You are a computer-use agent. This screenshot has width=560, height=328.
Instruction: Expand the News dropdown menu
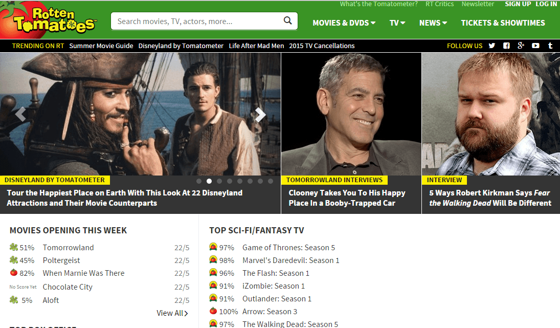click(433, 23)
